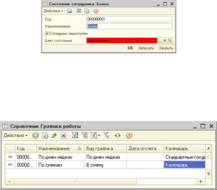Open color selection via the ellipsis button
The height and width of the screenshot is (190, 217).
click(160, 40)
